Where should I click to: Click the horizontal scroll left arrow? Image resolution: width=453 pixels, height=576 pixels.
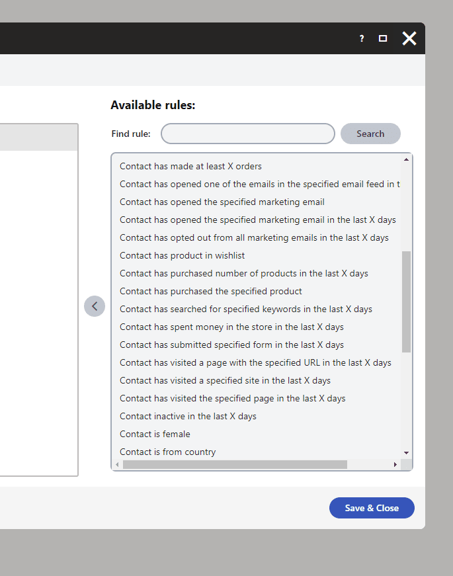click(x=117, y=465)
